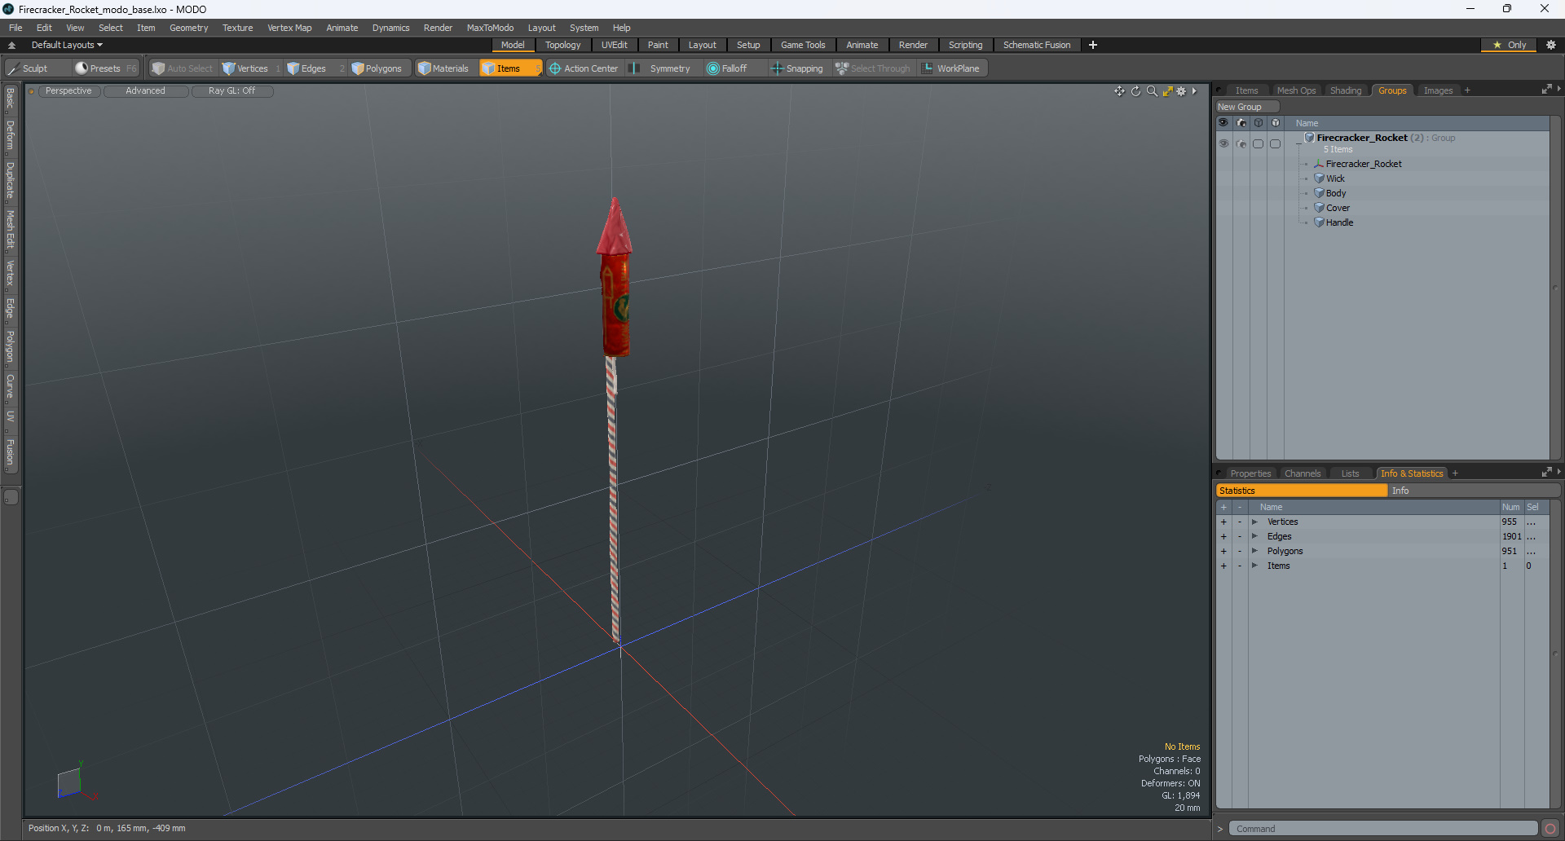Viewport: 1565px width, 841px height.
Task: Toggle first checkbox in Firecracker_Rocket group row
Action: point(1258,143)
